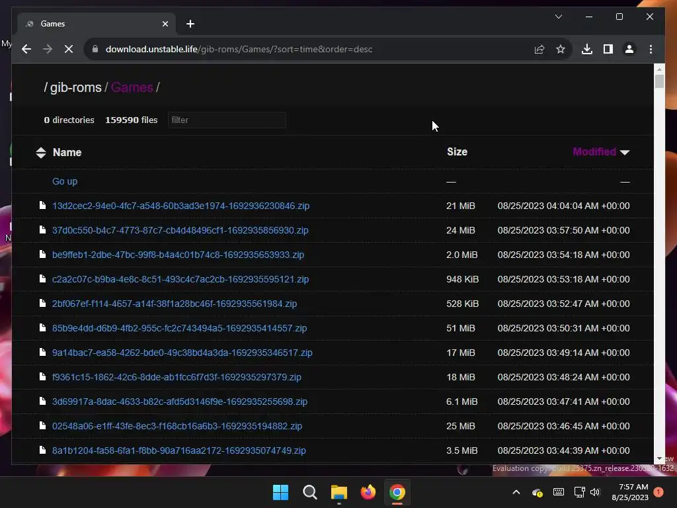Screen dimensions: 677x508
Task: Open network display tray icon
Action: coord(579,492)
